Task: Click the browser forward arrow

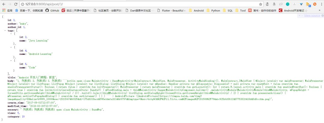Action: [x=10, y=4]
